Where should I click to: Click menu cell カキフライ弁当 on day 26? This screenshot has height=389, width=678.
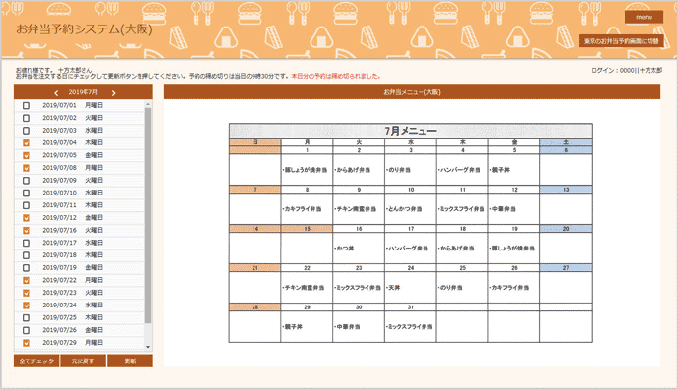[x=514, y=288]
